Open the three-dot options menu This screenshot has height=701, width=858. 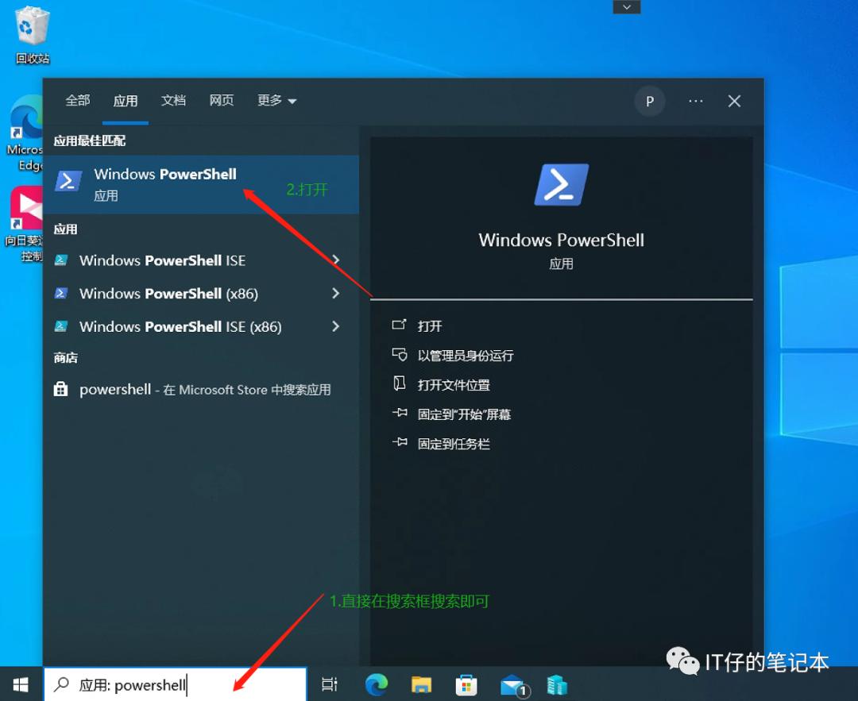click(x=696, y=101)
